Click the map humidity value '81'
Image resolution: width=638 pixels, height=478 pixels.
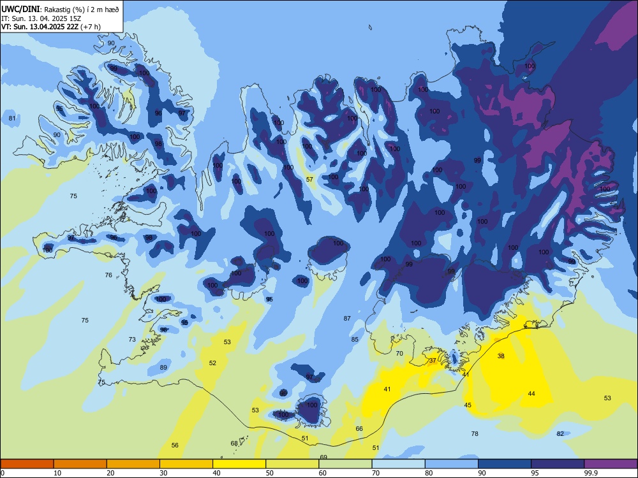(12, 119)
